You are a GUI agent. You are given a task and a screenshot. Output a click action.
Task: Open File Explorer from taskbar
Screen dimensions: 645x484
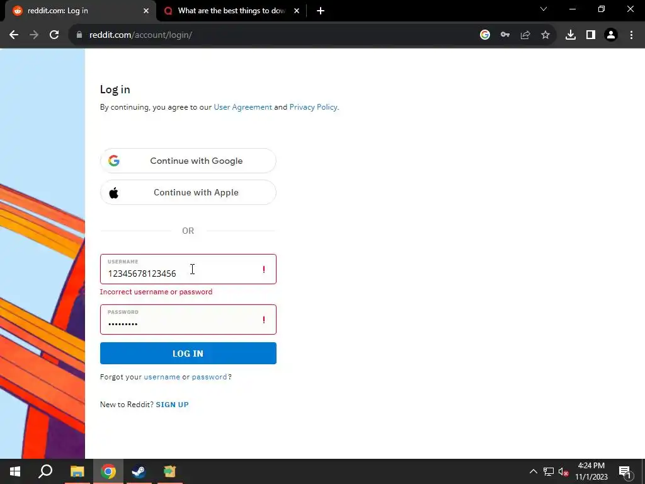tap(77, 471)
